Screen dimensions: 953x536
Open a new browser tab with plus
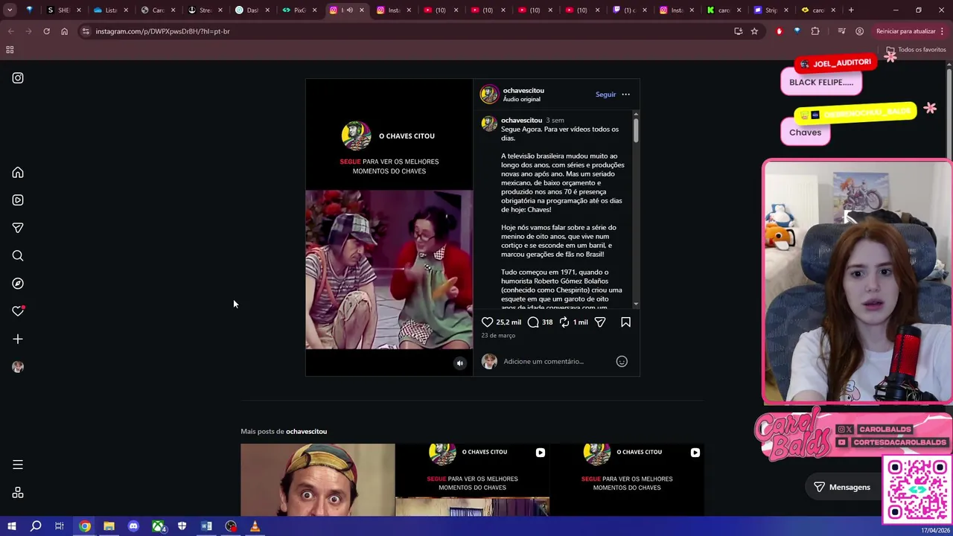(851, 10)
